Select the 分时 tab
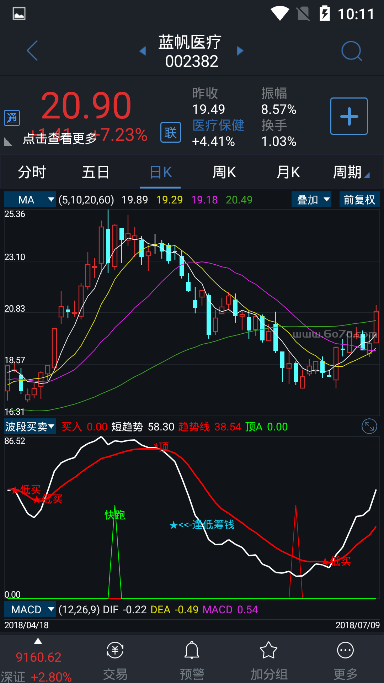This screenshot has width=384, height=683. pos(32,172)
